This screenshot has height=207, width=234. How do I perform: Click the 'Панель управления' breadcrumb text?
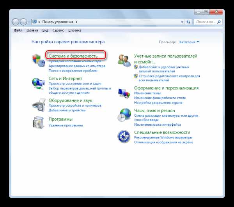coord(58,22)
